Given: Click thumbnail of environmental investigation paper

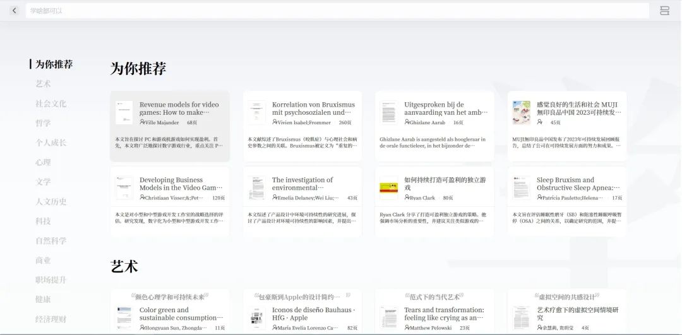Looking at the screenshot, I should tap(256, 188).
